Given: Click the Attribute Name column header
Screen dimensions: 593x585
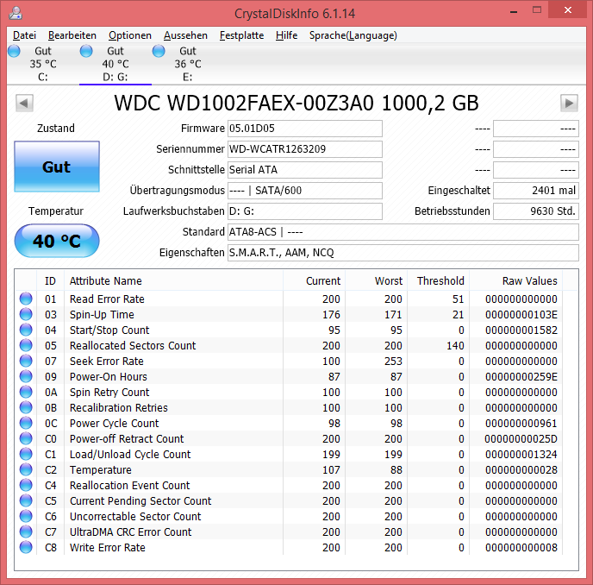Looking at the screenshot, I should (173, 281).
